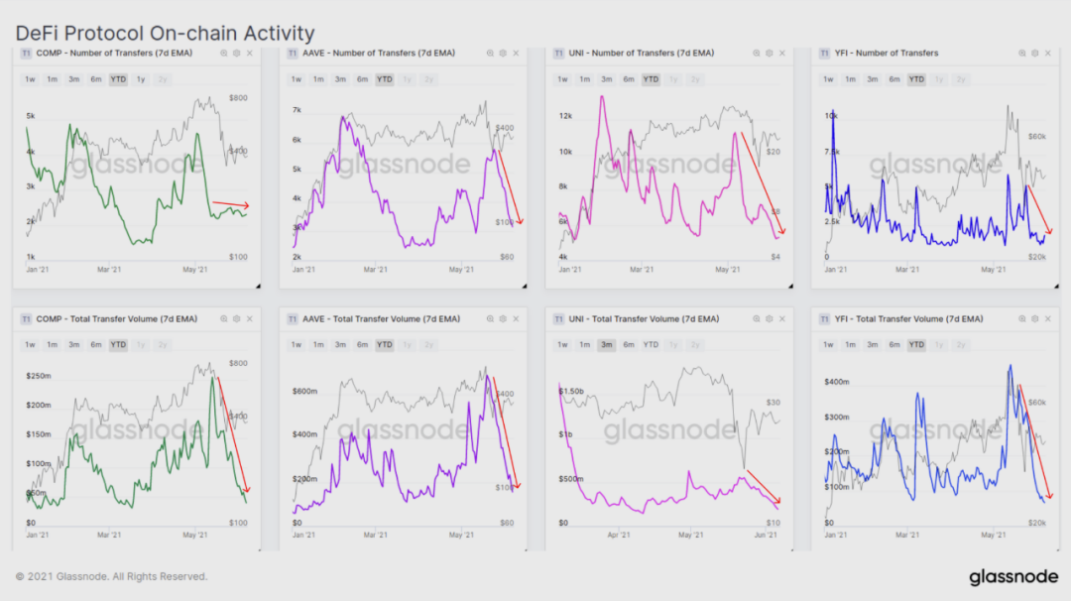Click resize handle corner of AAVE Number of Transfers panel
The image size is (1071, 601).
tap(524, 286)
